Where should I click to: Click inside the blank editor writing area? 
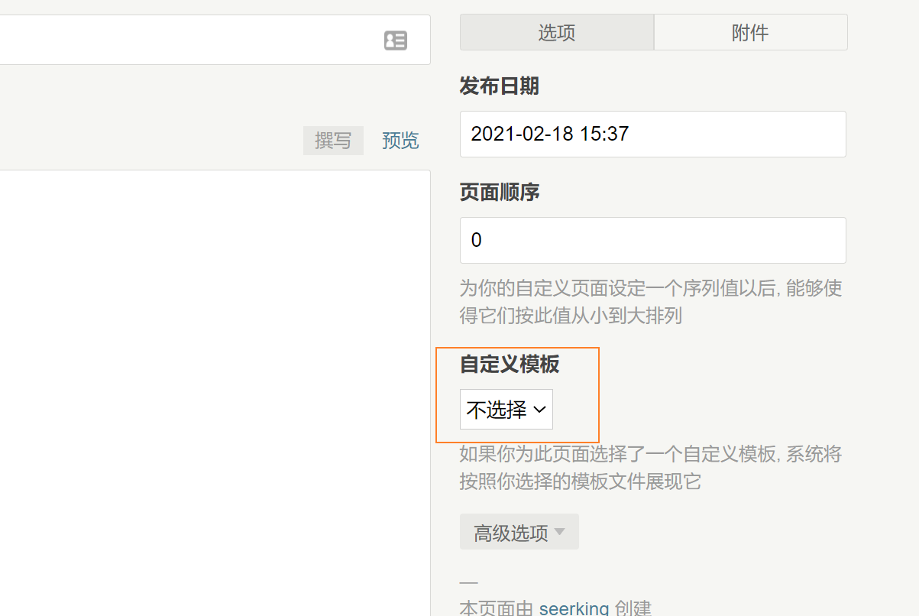point(214,344)
